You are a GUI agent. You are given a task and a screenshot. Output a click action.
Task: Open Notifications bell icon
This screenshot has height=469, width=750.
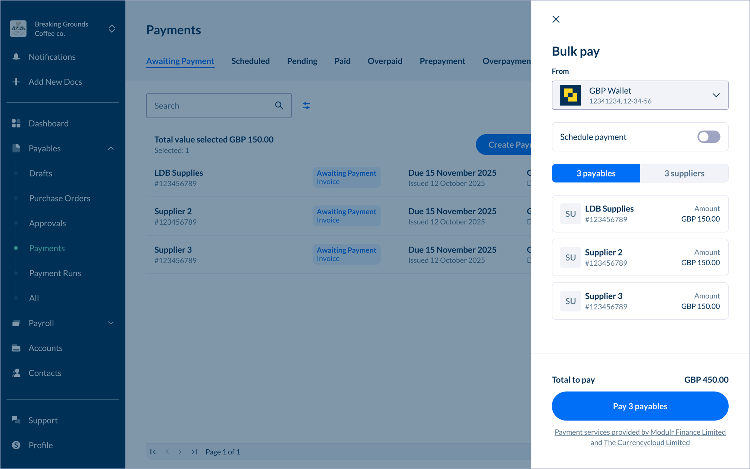16,57
